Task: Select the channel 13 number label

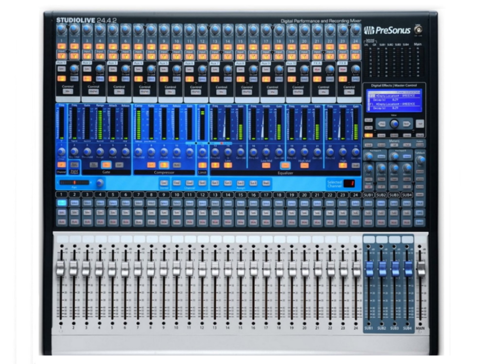Action: click(214, 195)
